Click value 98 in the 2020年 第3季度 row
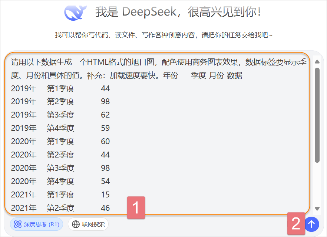This screenshot has height=237, width=327. [105, 168]
